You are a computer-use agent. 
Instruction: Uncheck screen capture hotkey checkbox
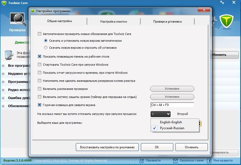tap(39, 105)
